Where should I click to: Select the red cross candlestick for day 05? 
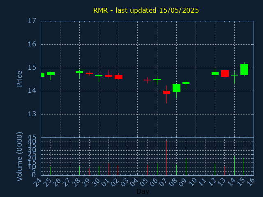tap(147, 80)
